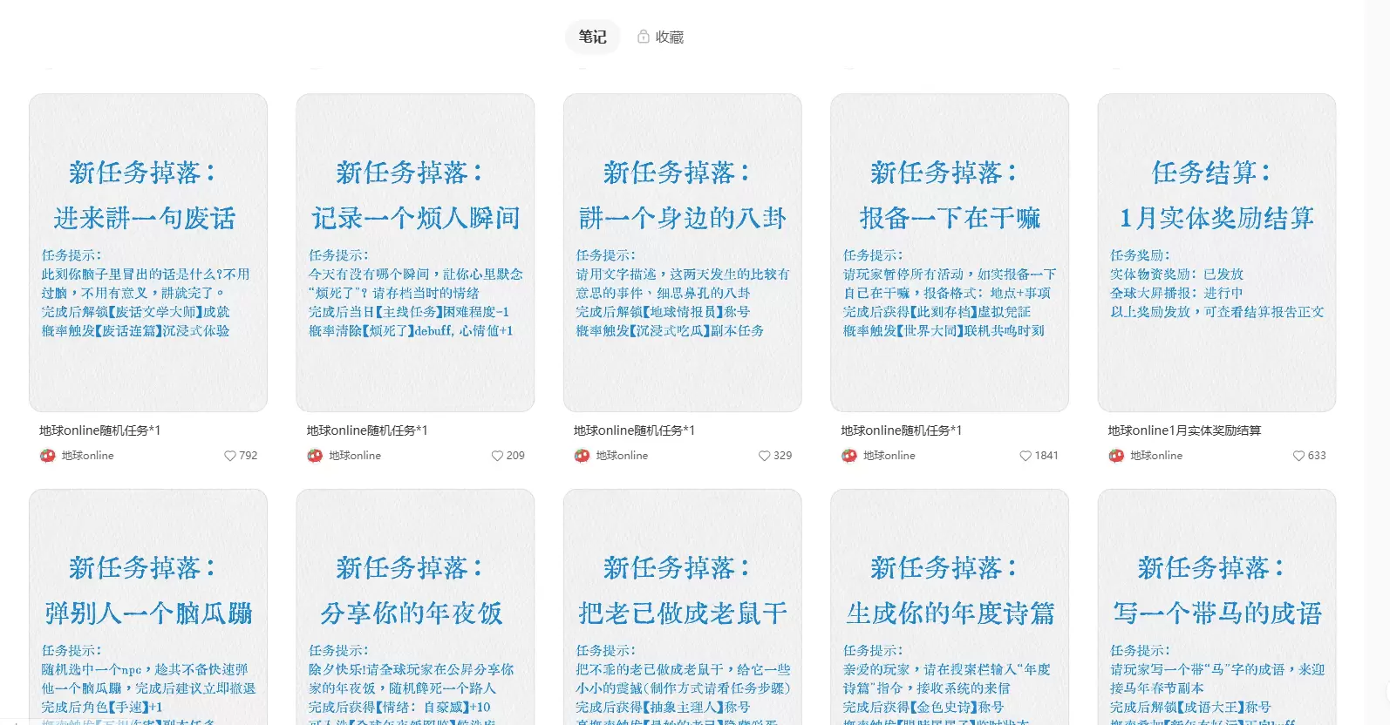
Task: Like the note with 329 likes
Action: coord(764,456)
